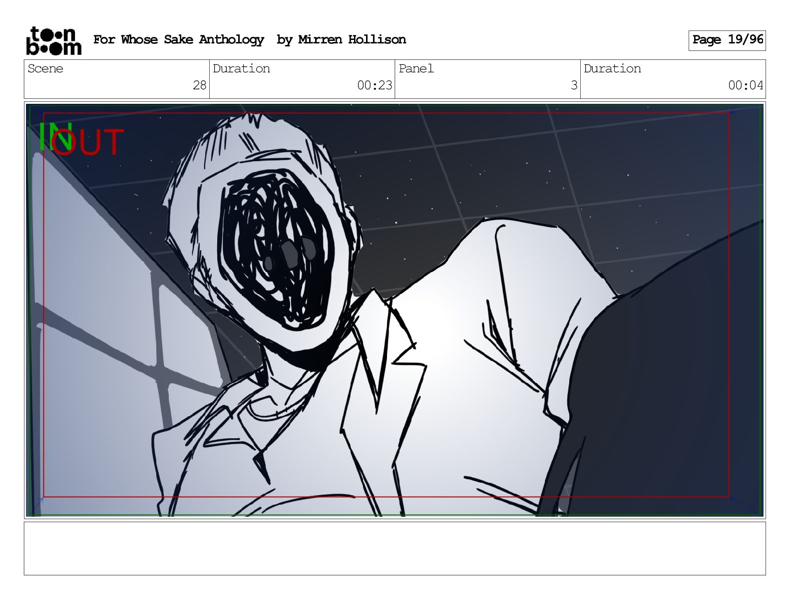Click the 'Scene' header label

[45, 68]
